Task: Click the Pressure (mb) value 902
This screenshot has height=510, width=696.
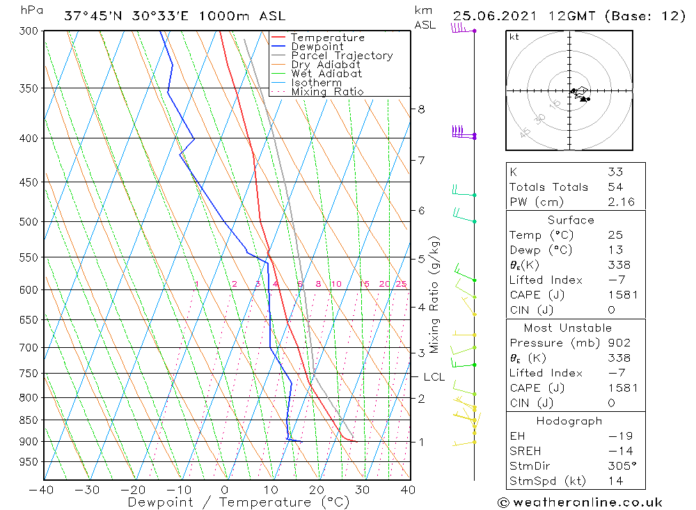Action: (619, 342)
